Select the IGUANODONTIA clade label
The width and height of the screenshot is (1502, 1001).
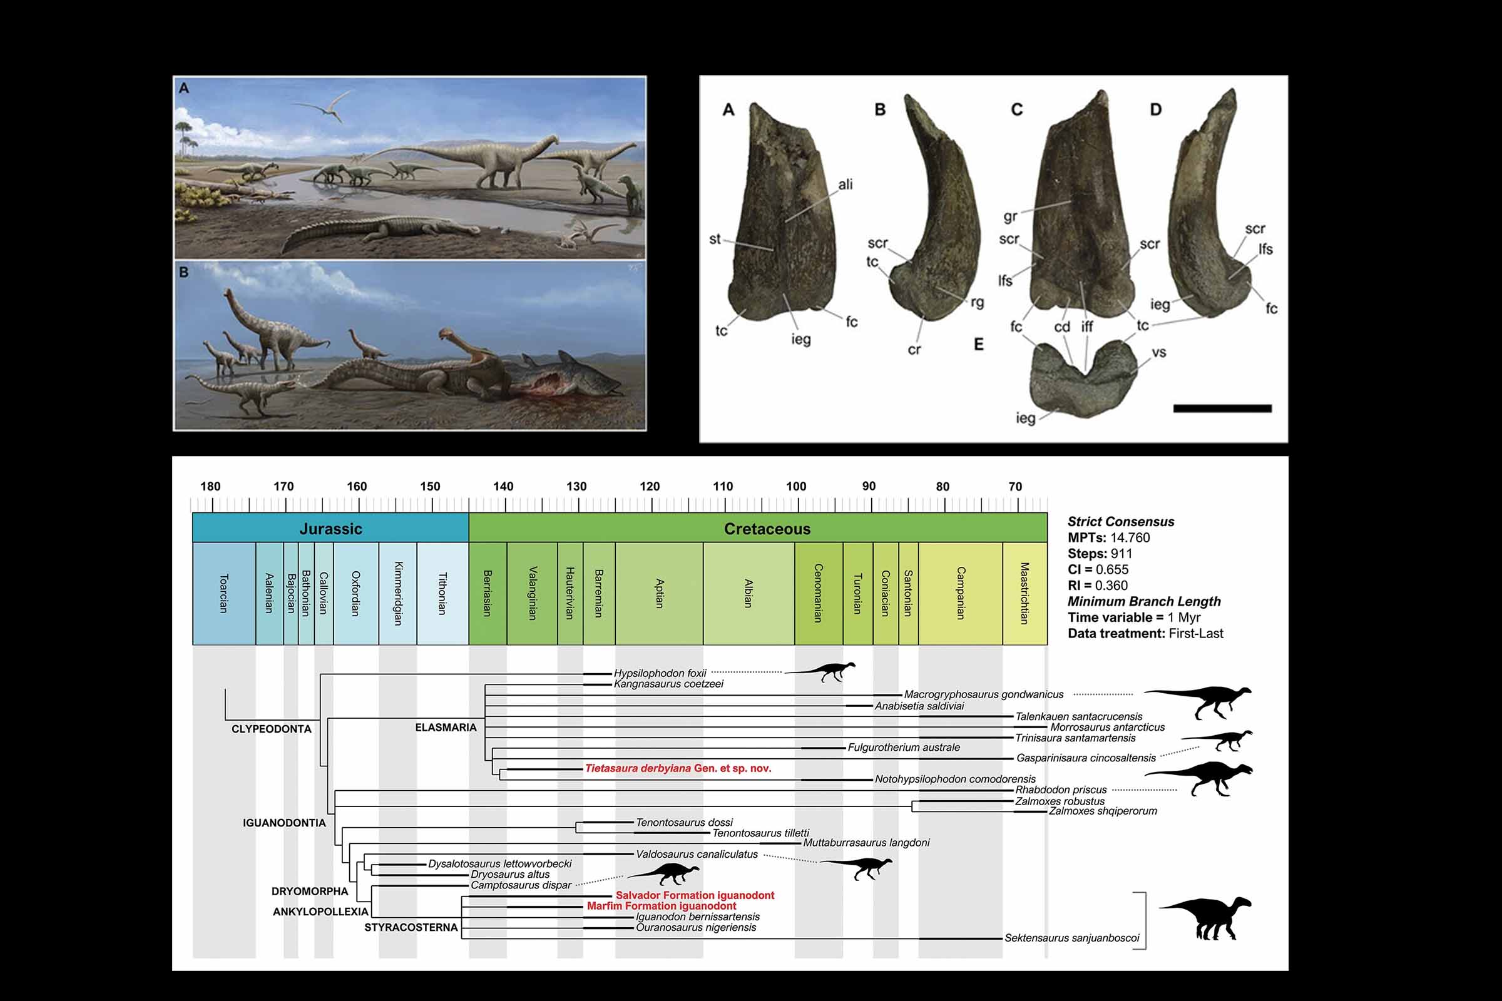tap(284, 823)
